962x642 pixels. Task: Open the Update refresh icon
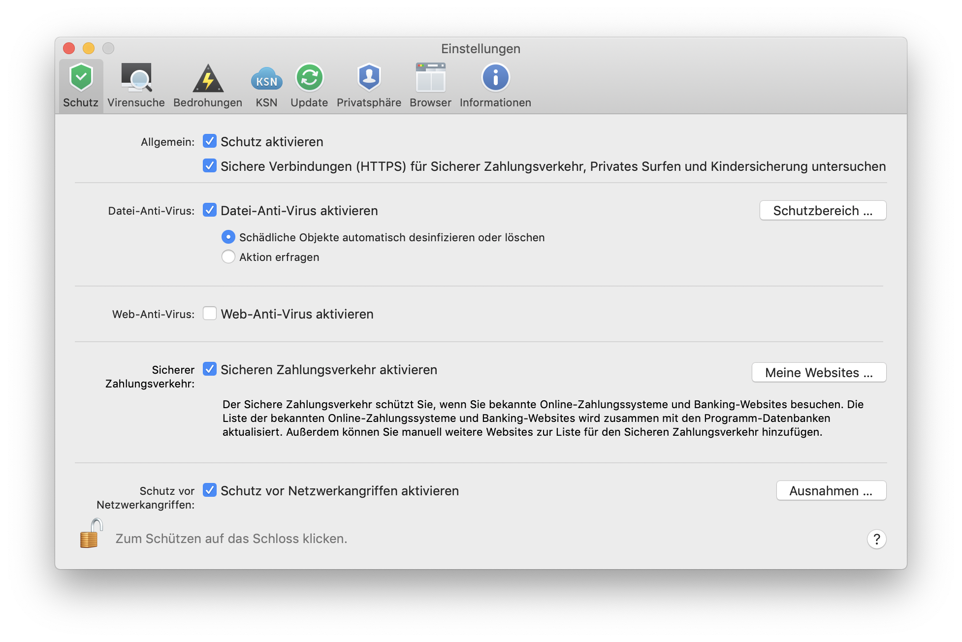click(x=309, y=78)
